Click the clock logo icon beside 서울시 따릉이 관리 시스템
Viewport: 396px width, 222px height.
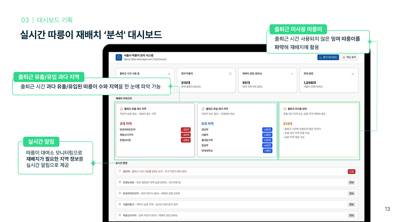pos(118,57)
